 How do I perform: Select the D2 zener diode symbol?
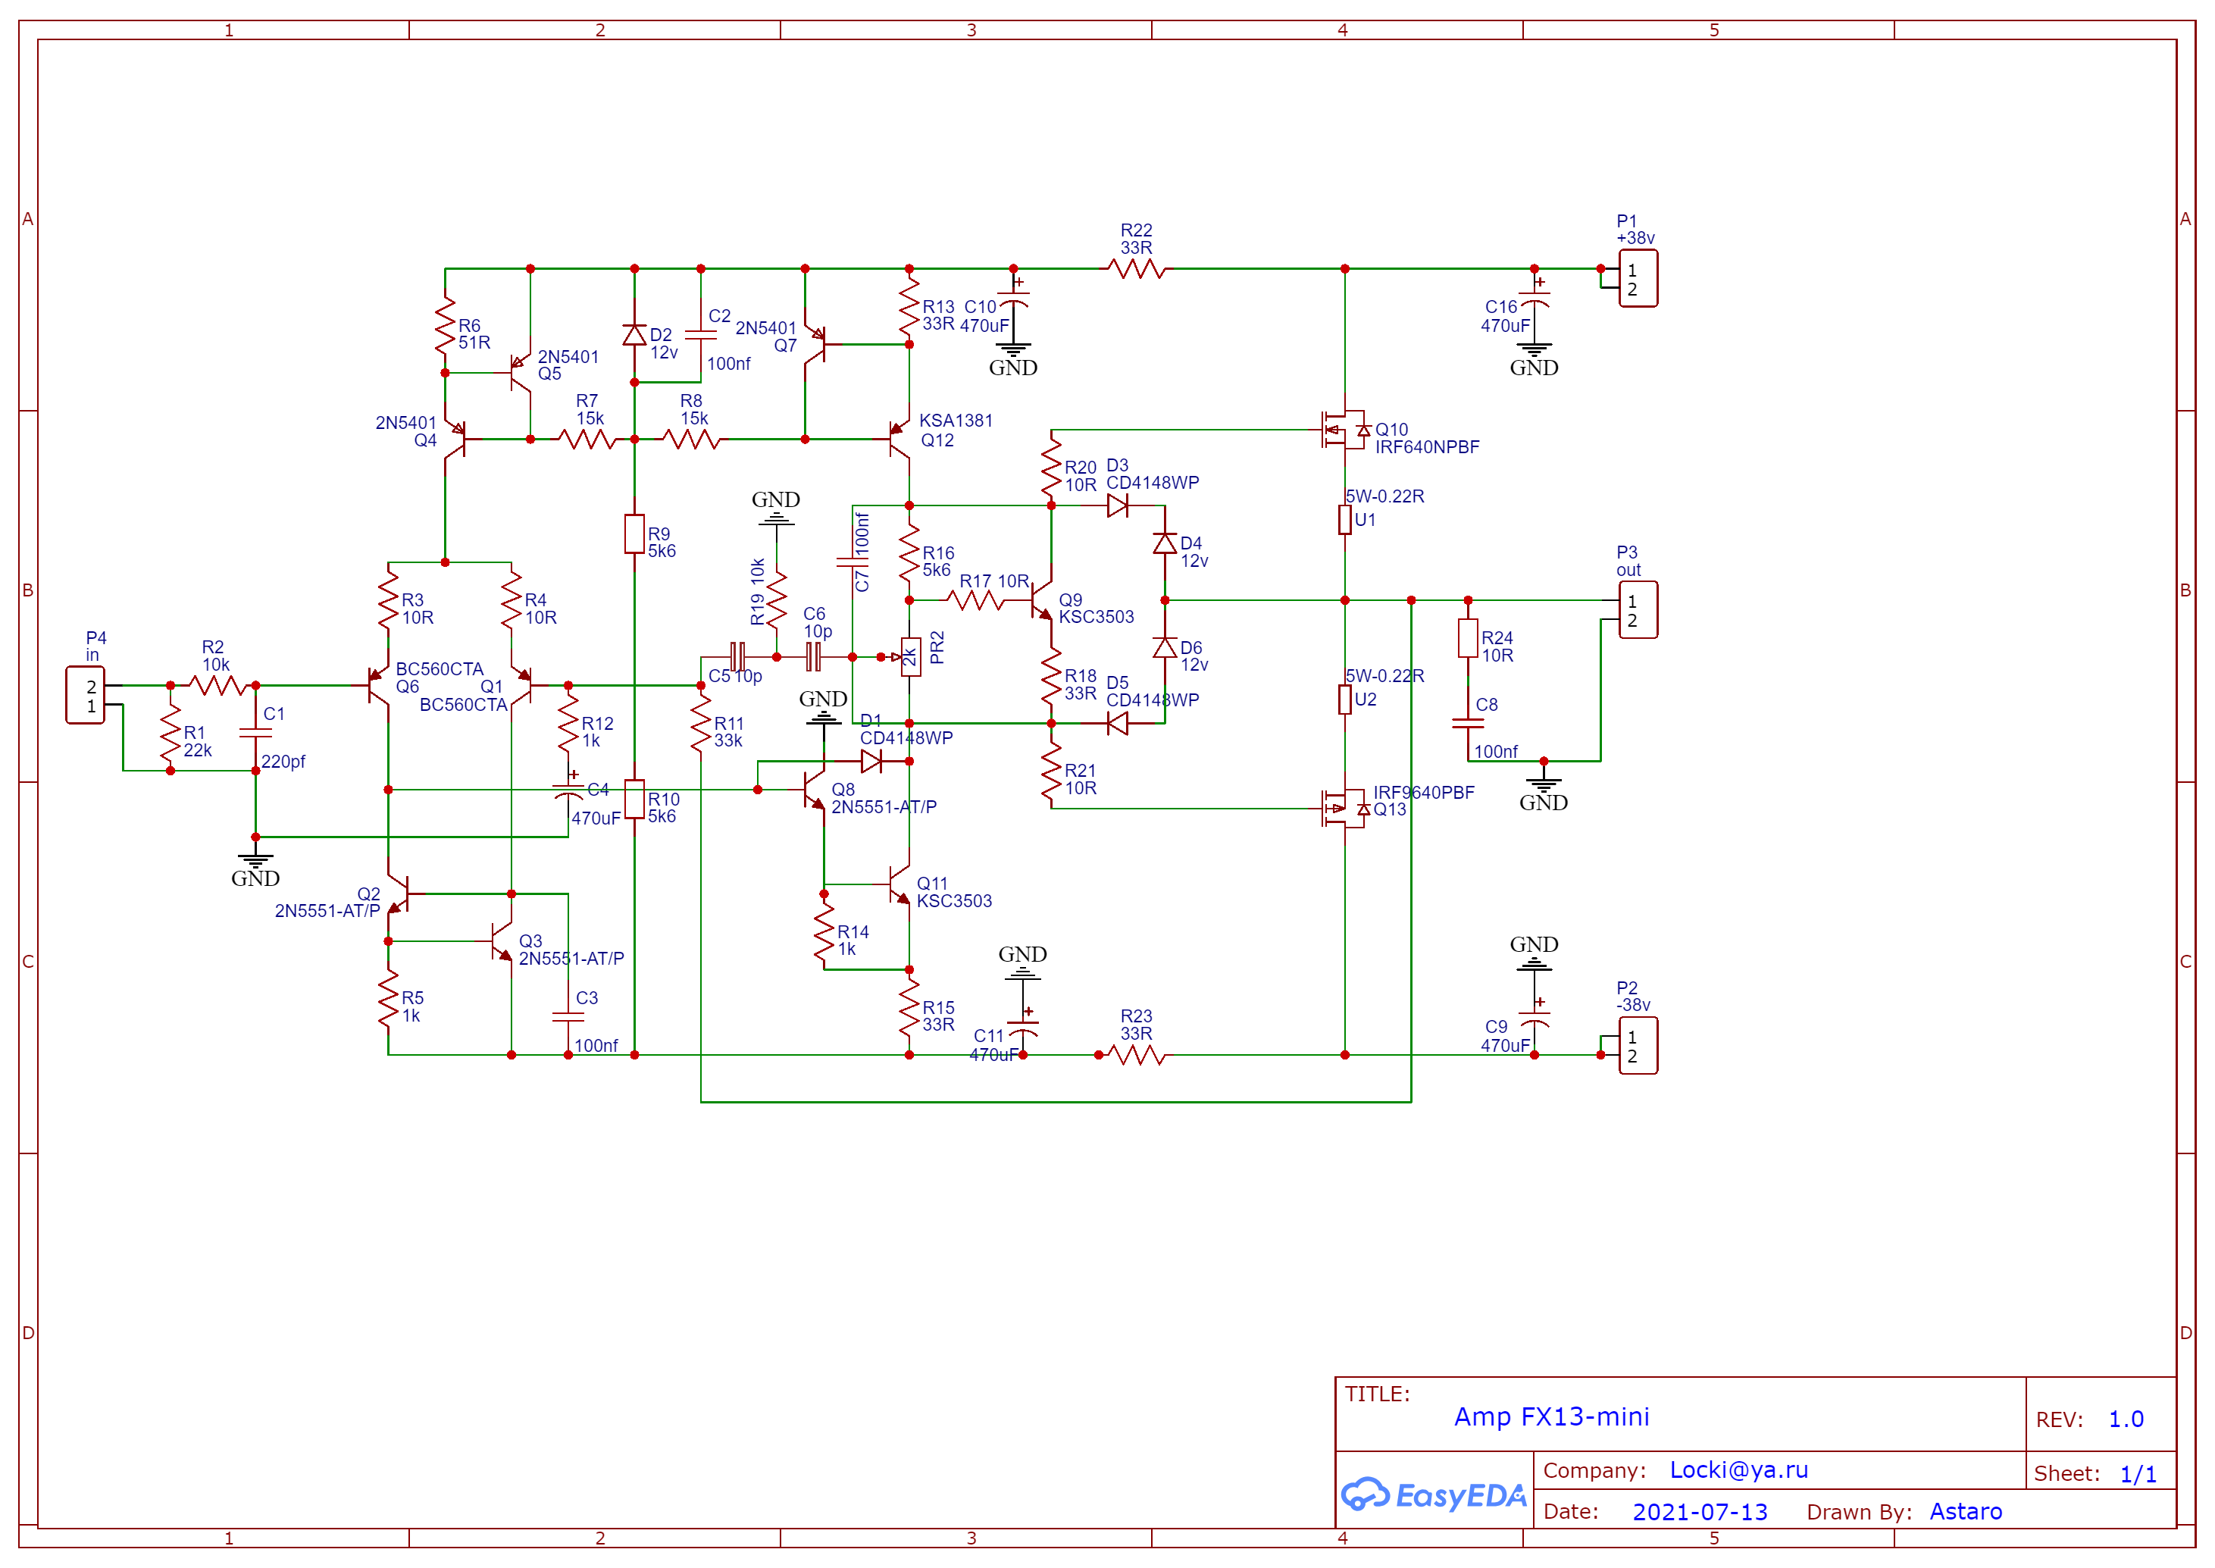click(x=634, y=335)
